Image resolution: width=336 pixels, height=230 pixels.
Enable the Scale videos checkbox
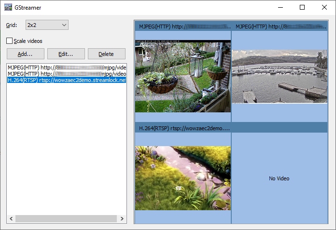10,41
